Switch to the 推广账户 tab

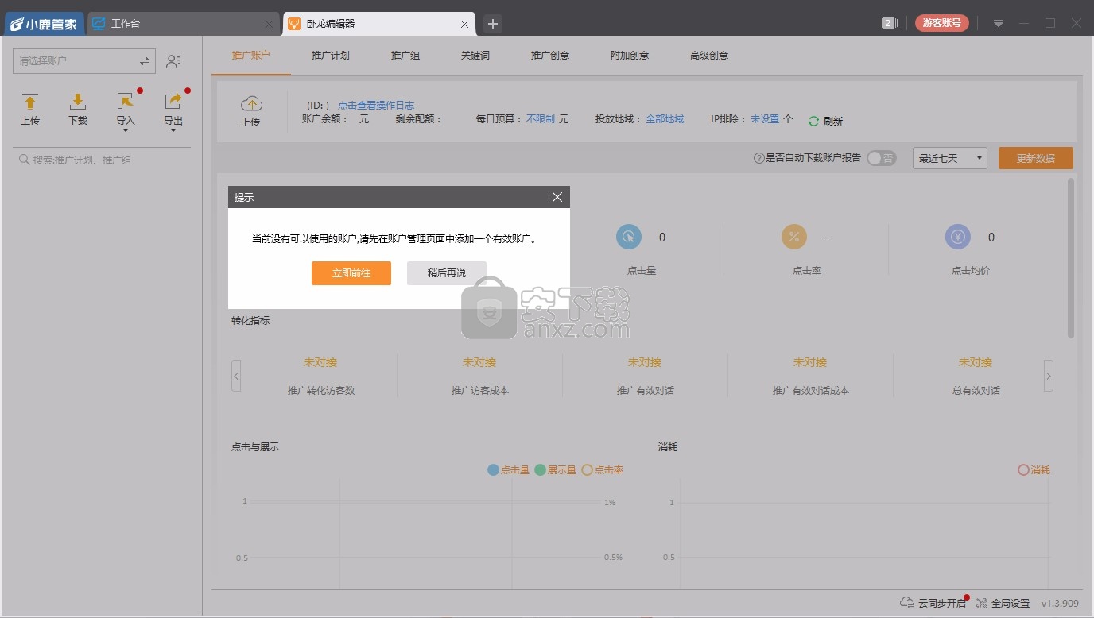tap(251, 56)
